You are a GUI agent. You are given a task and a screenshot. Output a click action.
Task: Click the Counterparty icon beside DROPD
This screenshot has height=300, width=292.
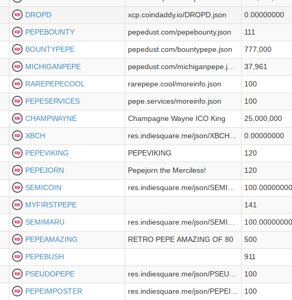pos(17,15)
